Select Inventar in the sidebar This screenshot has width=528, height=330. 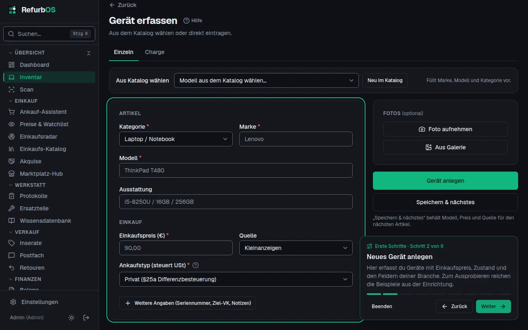pos(49,77)
